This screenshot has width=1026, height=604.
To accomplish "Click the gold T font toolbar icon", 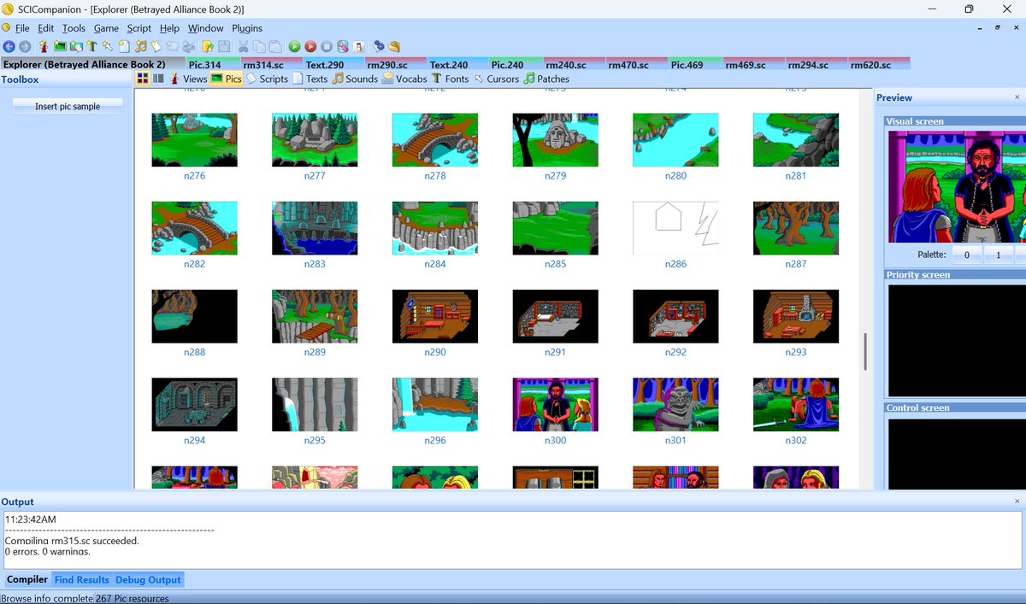I will (x=91, y=46).
